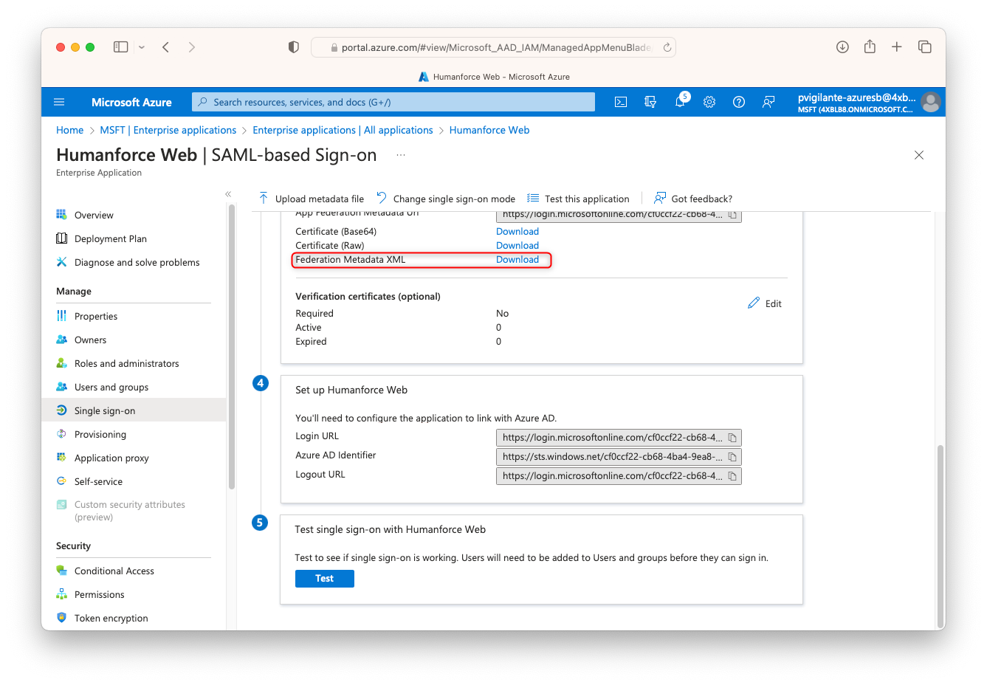This screenshot has height=685, width=987.
Task: Close the Humanforce Web blade
Action: pyautogui.click(x=919, y=155)
